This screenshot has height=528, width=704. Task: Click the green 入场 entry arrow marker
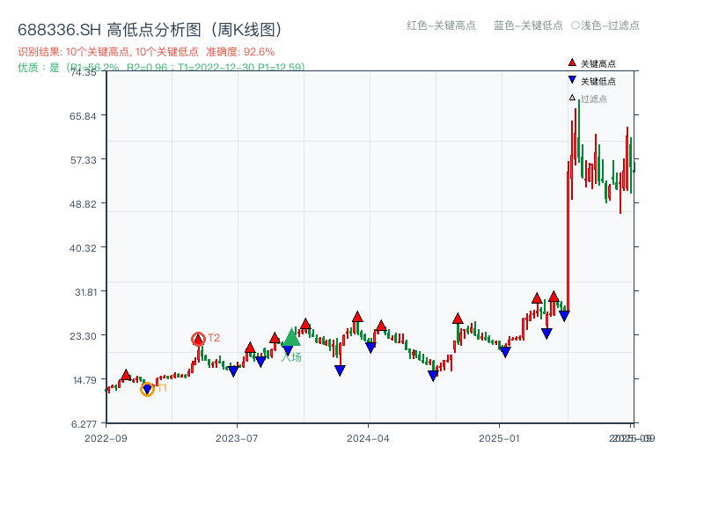coord(291,336)
